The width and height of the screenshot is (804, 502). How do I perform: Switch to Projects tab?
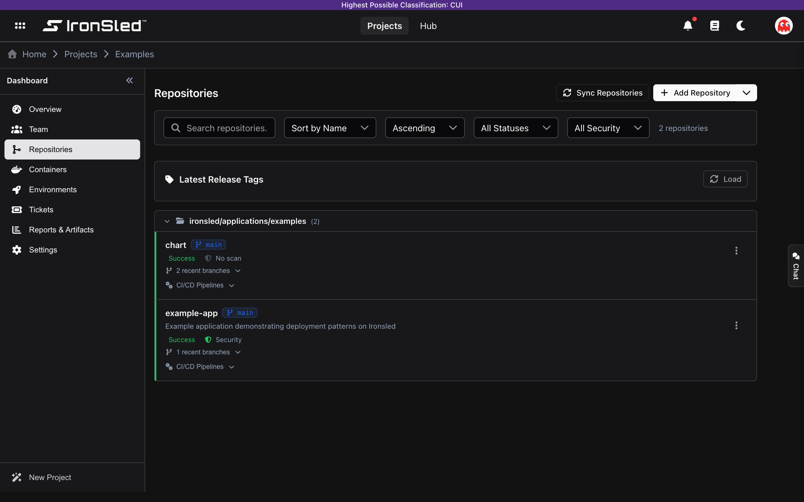coord(385,26)
